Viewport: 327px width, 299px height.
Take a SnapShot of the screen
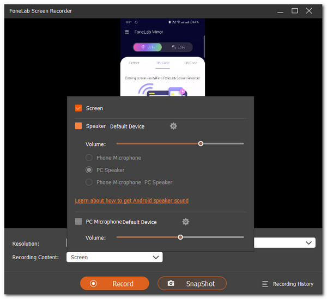(192, 284)
